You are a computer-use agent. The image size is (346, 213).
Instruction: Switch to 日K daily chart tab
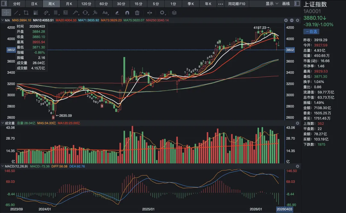34,4
